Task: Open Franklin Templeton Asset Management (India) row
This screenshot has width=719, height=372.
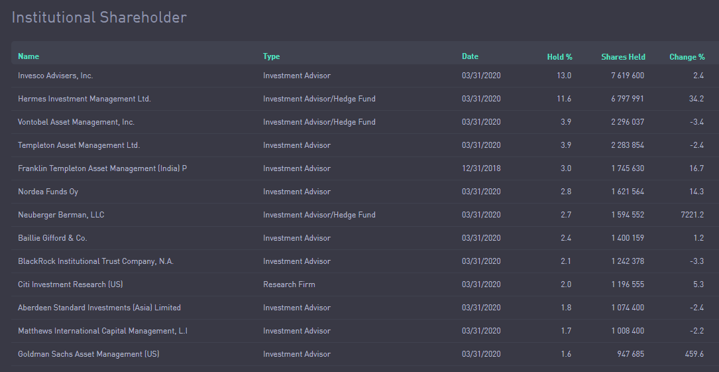Action: [365, 168]
